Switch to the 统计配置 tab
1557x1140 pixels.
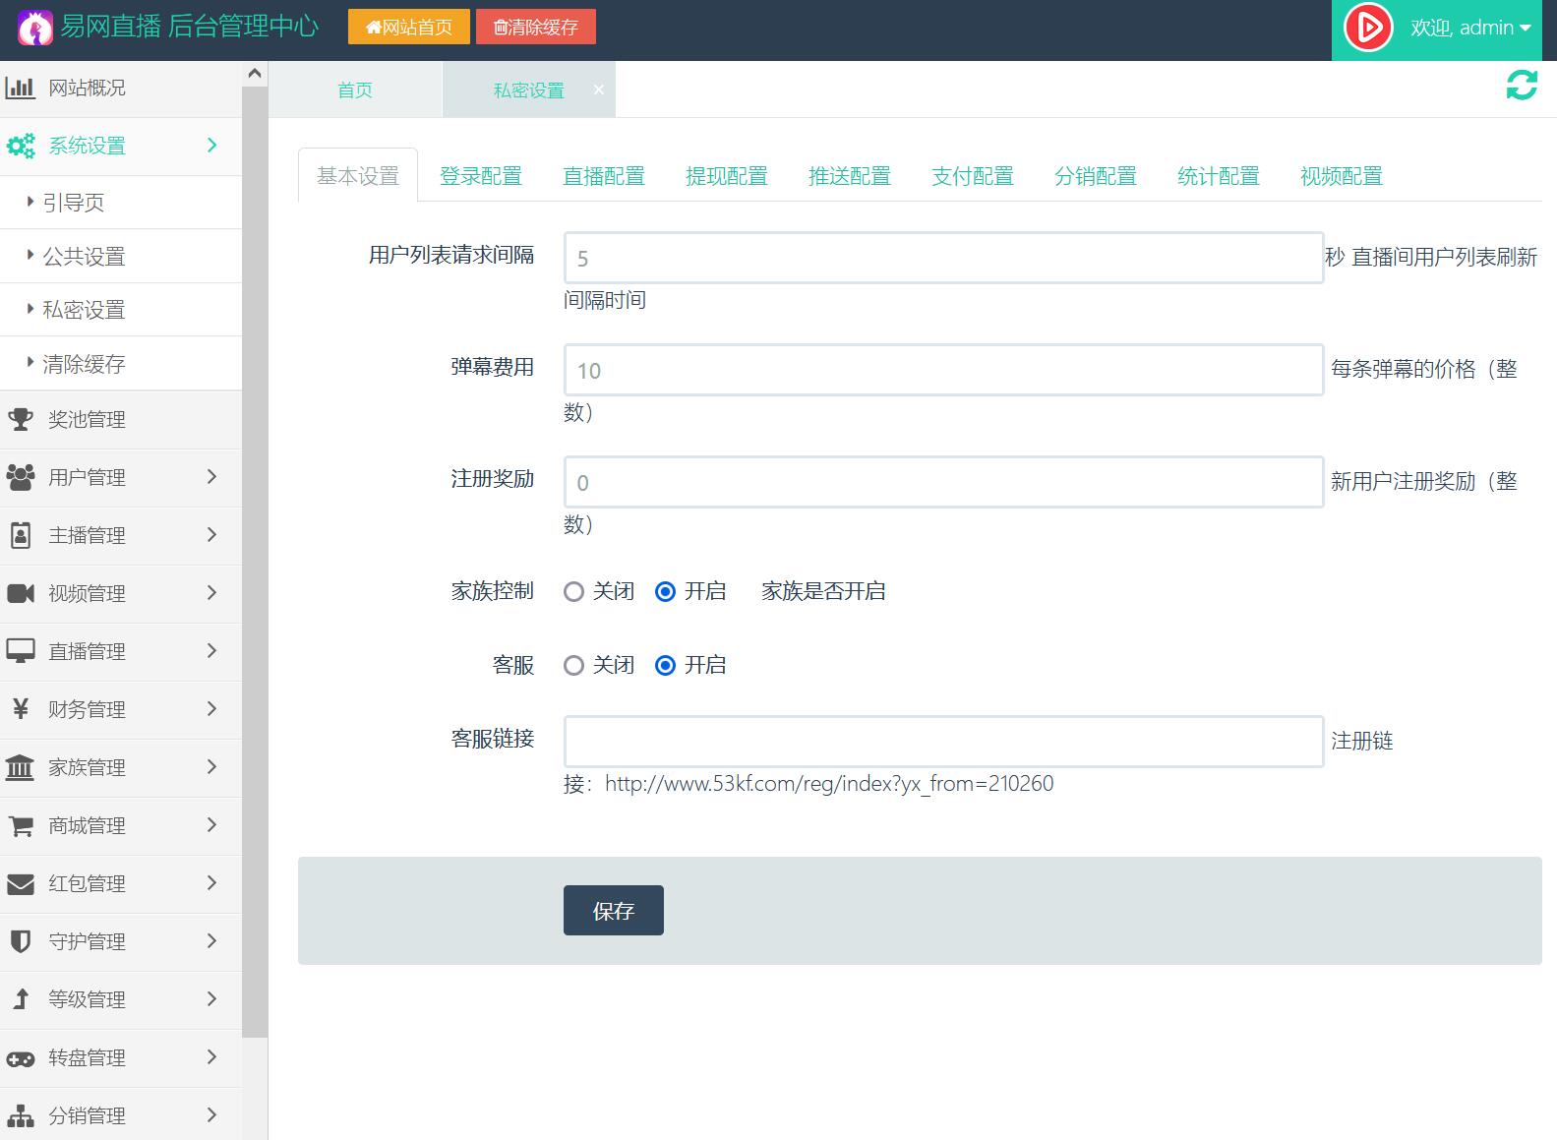[1218, 176]
